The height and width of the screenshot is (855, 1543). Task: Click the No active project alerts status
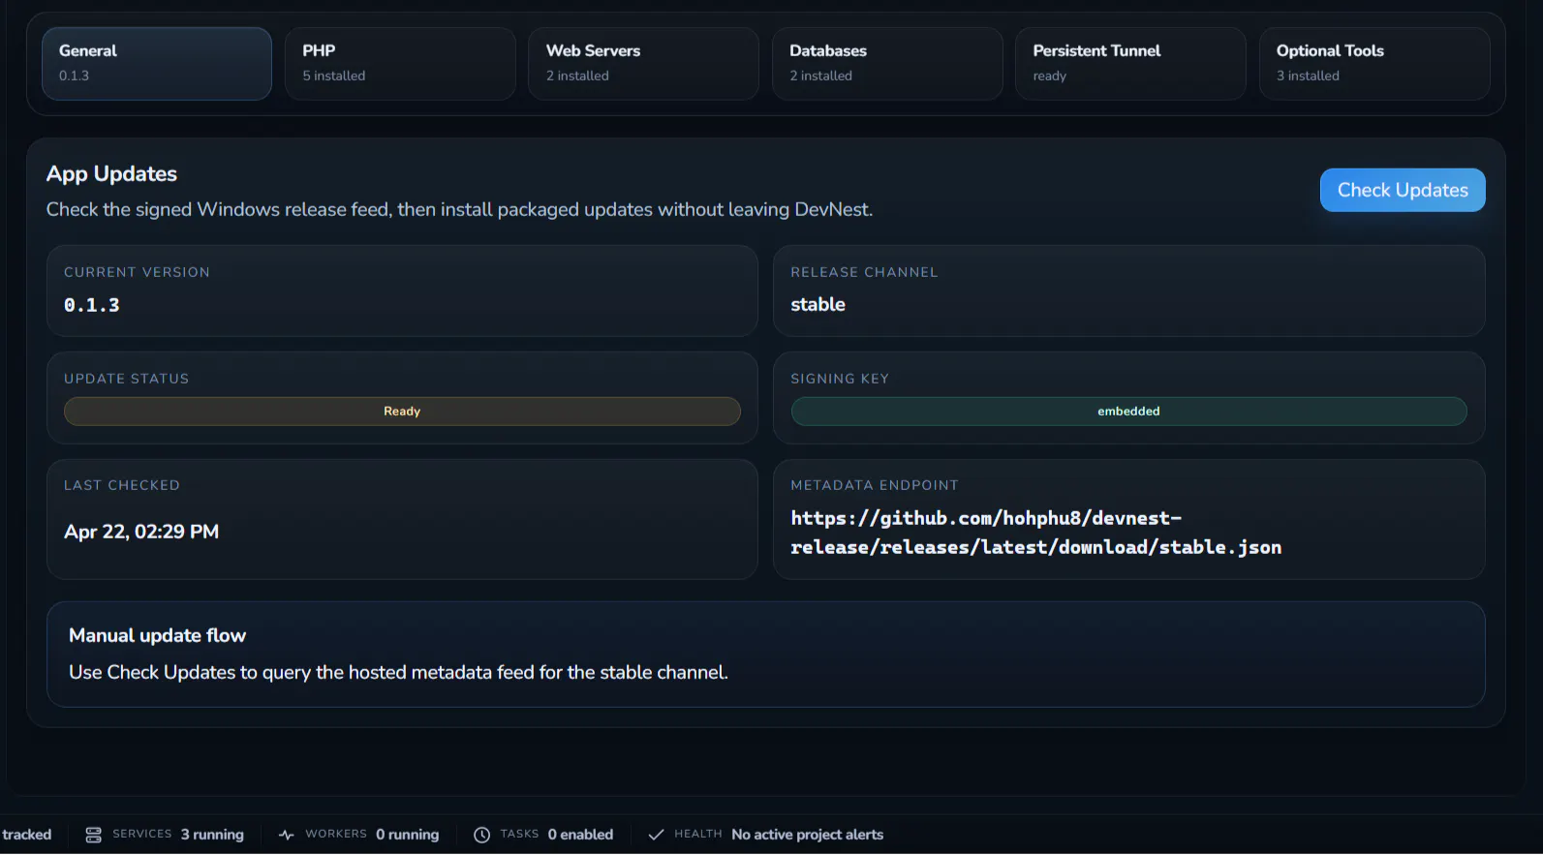tap(807, 835)
